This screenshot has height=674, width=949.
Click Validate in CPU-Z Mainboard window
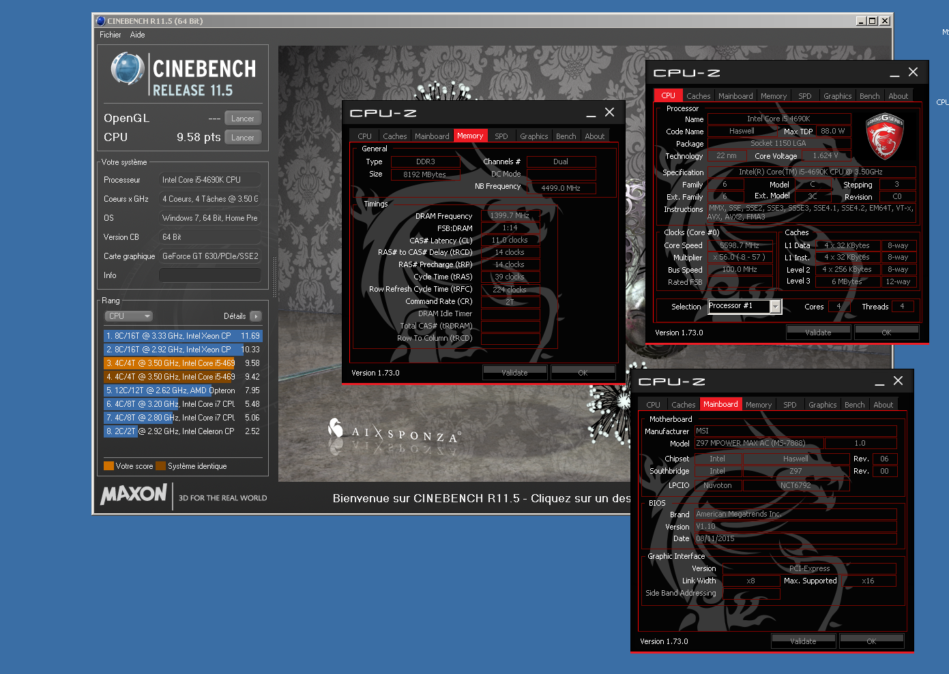(803, 641)
